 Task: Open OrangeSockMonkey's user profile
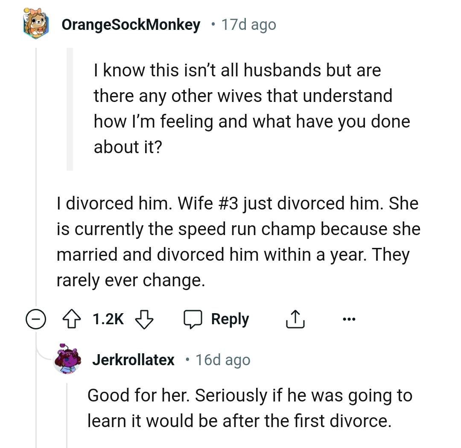(131, 25)
